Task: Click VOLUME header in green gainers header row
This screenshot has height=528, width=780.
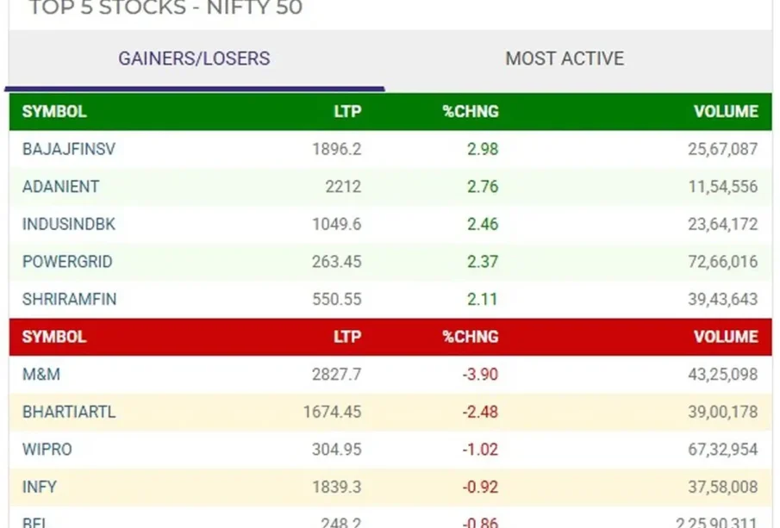Action: (x=726, y=111)
